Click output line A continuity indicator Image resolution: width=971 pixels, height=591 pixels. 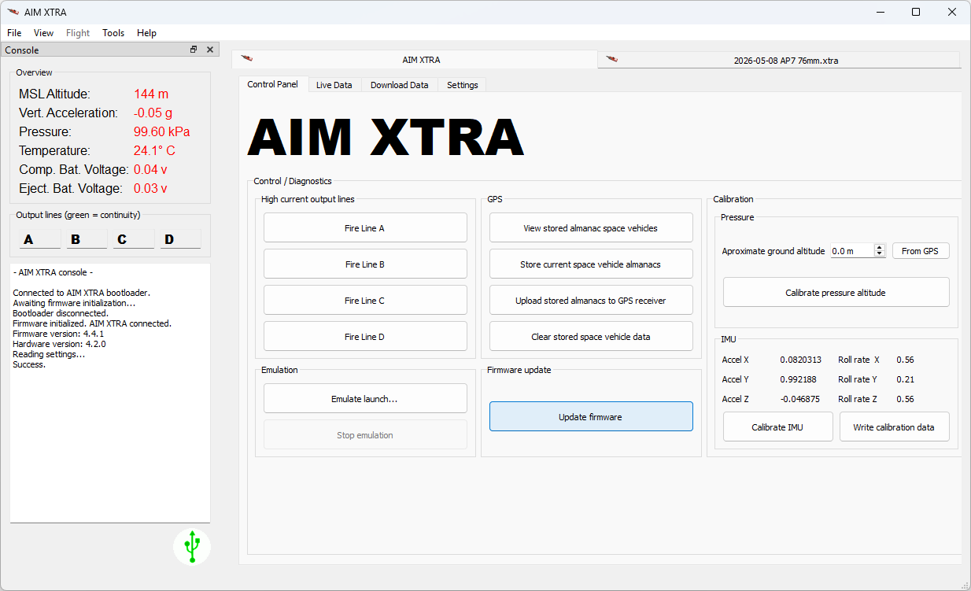coord(40,239)
